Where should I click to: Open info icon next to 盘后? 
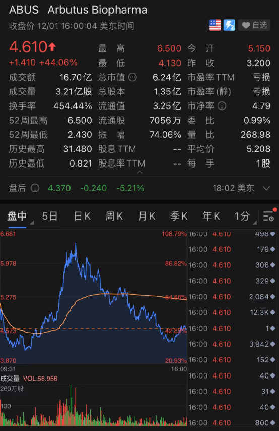[x=35, y=188]
